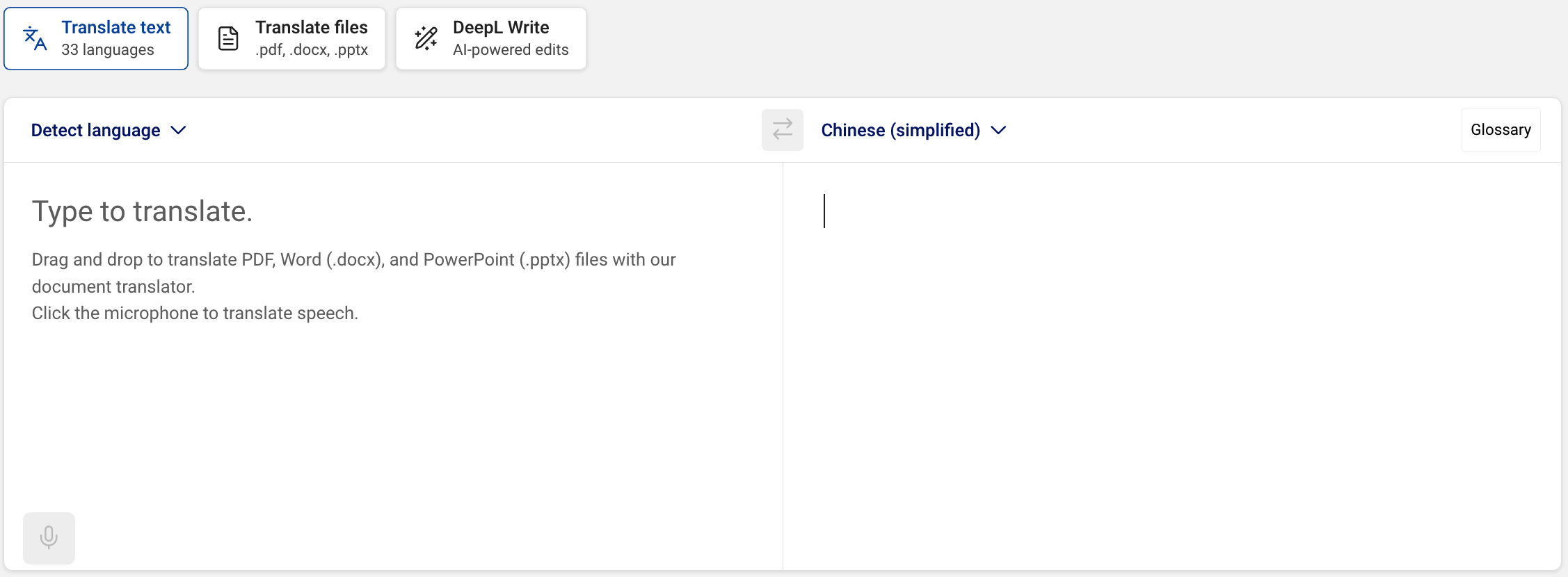Click the drag and drop hint text

tap(354, 273)
